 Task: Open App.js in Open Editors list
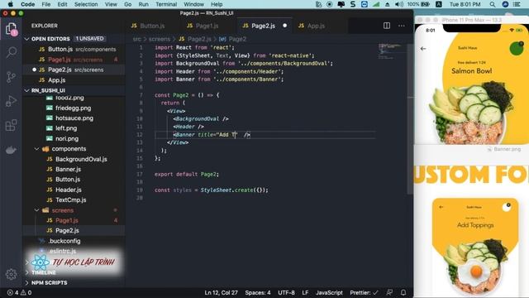click(74, 80)
